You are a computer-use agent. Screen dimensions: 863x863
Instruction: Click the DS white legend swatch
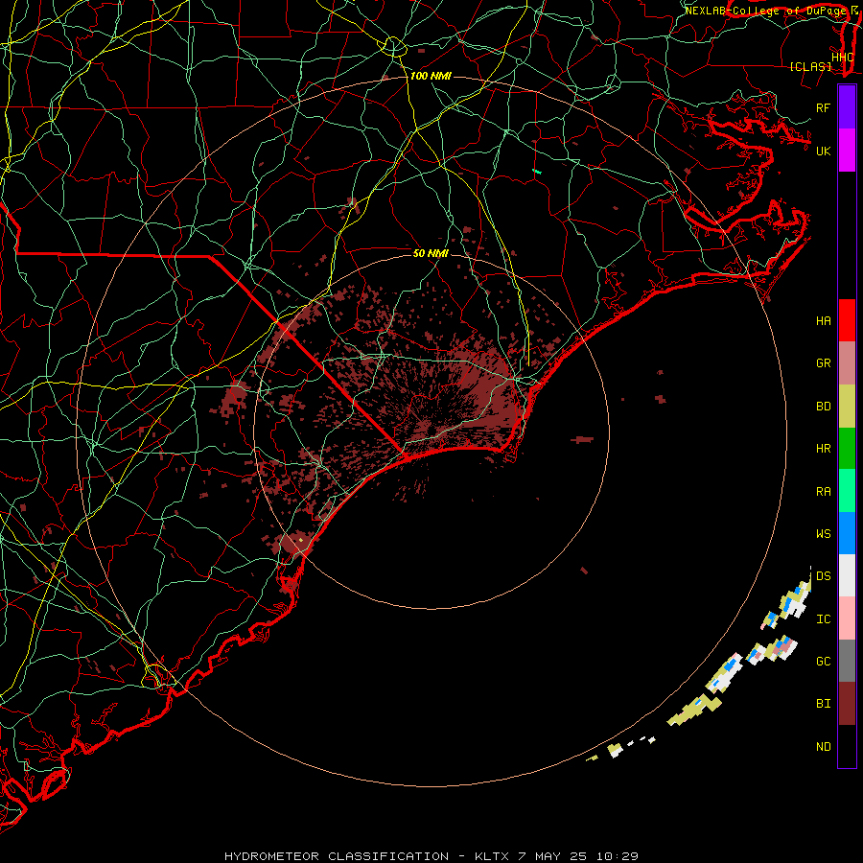[847, 575]
